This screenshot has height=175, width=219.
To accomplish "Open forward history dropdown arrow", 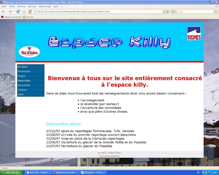I will [14, 11].
